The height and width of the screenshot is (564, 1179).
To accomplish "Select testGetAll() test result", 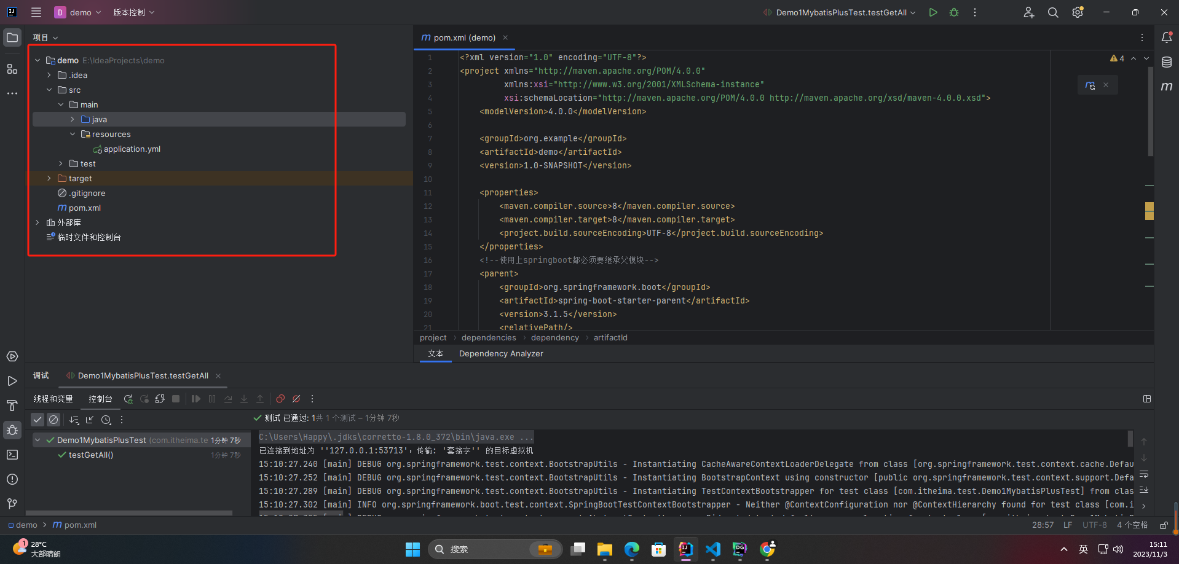I will tap(91, 455).
